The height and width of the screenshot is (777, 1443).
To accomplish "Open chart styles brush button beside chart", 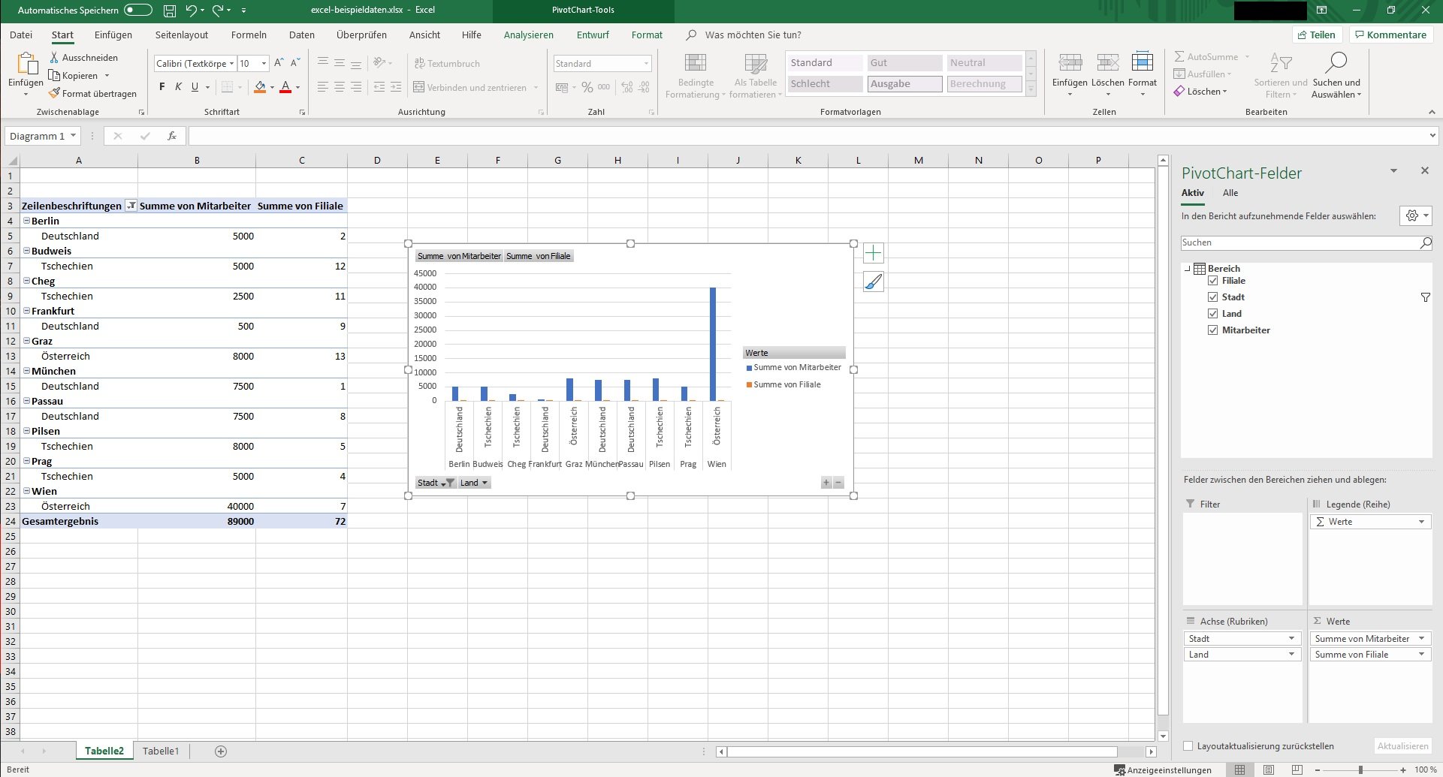I will point(873,282).
